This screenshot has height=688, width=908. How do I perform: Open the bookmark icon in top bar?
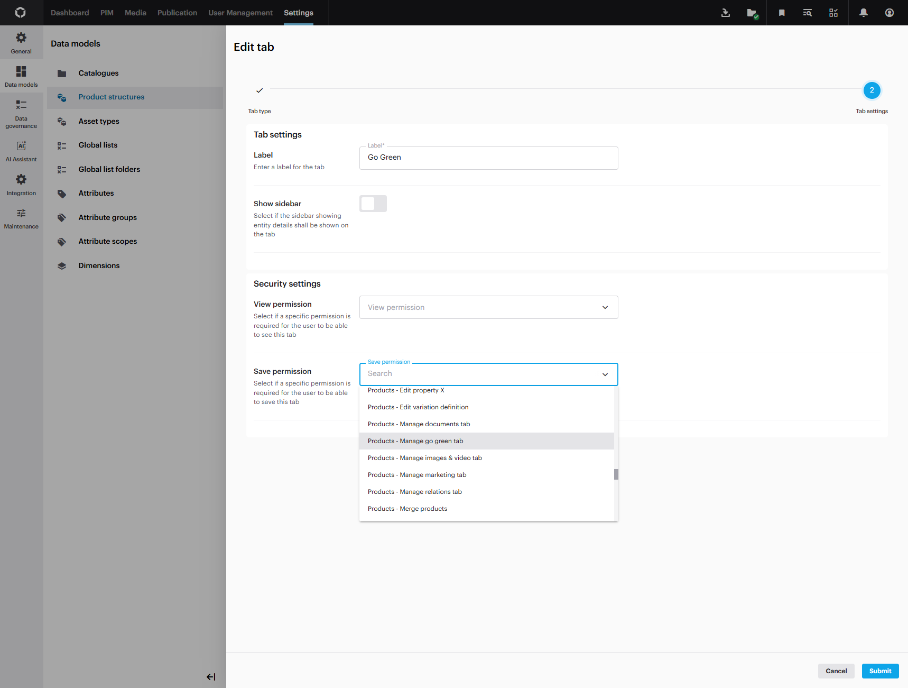tap(782, 13)
